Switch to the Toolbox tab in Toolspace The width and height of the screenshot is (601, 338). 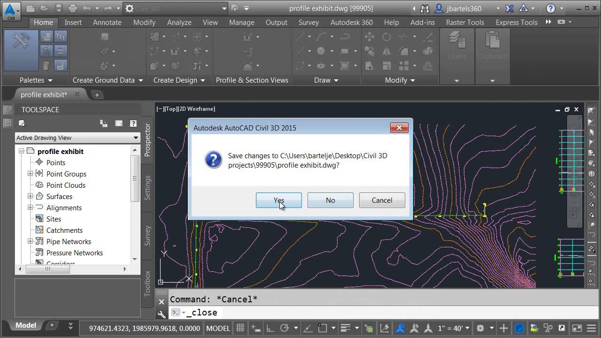(147, 283)
